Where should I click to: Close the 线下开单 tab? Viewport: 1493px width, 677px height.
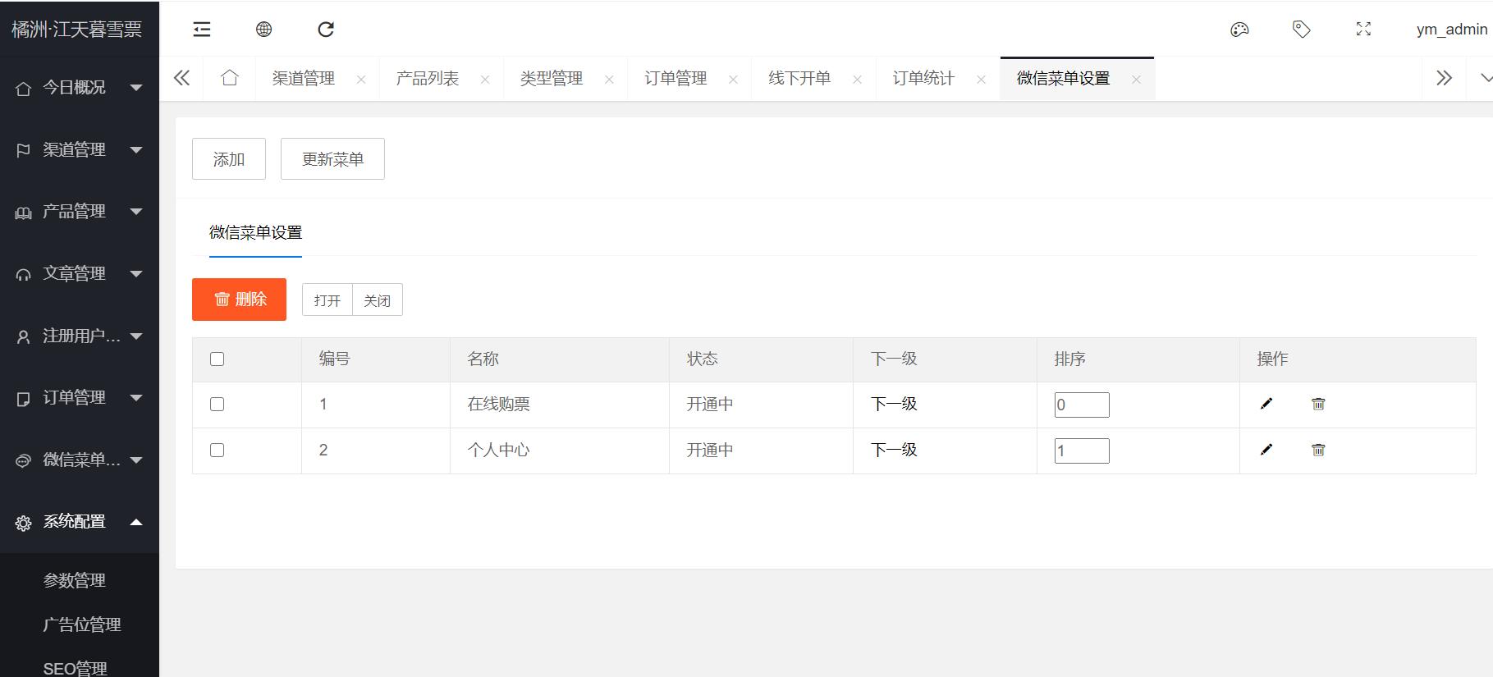point(857,80)
